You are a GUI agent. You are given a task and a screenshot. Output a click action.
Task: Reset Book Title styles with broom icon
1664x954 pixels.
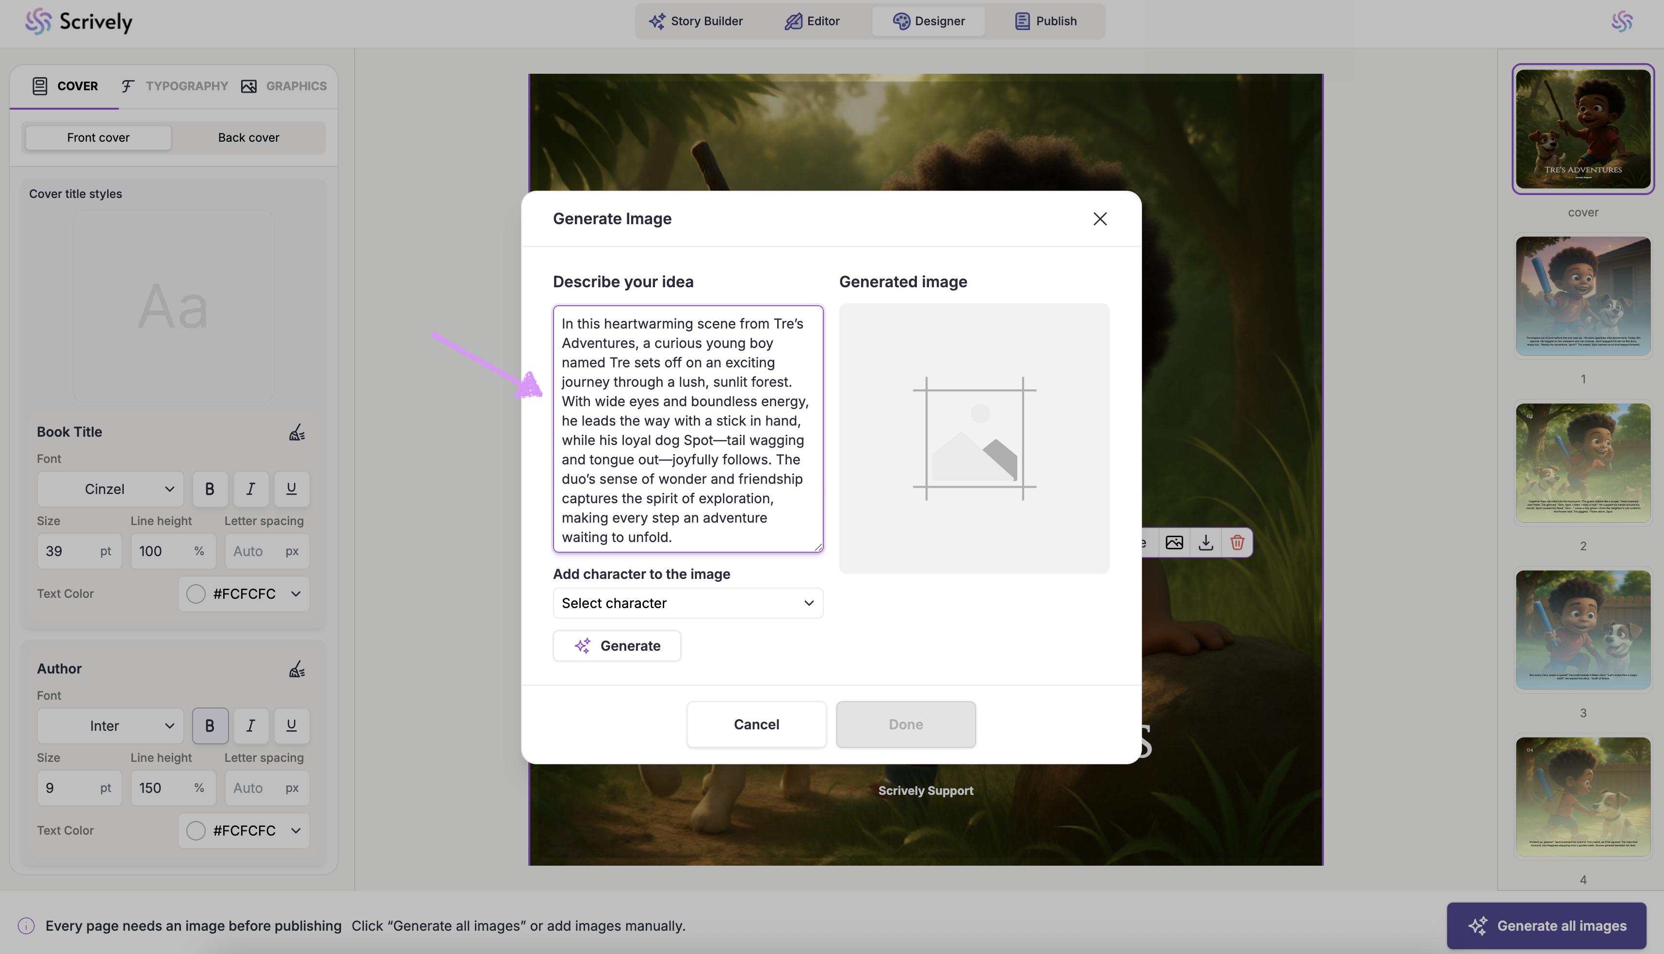pos(296,432)
